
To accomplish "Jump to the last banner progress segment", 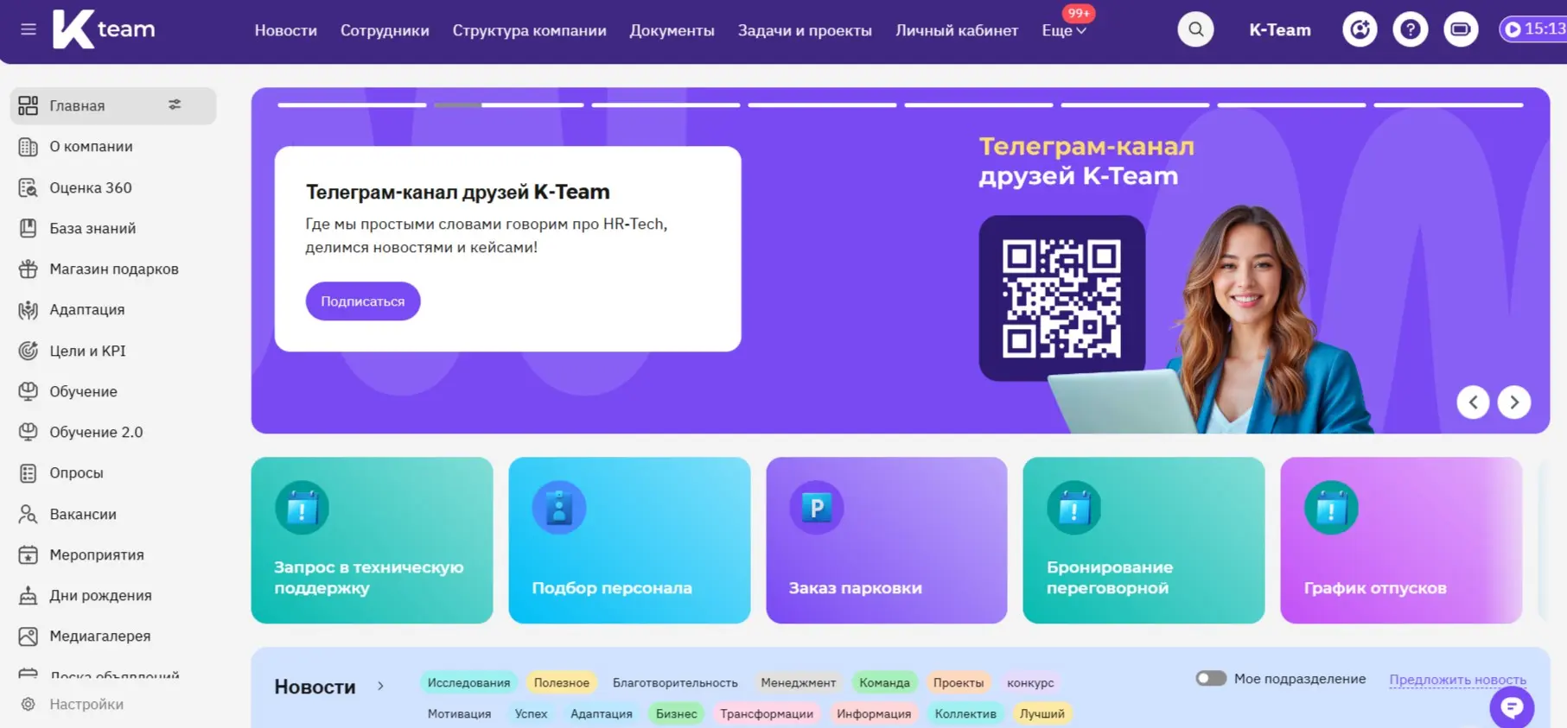I will coord(1449,105).
